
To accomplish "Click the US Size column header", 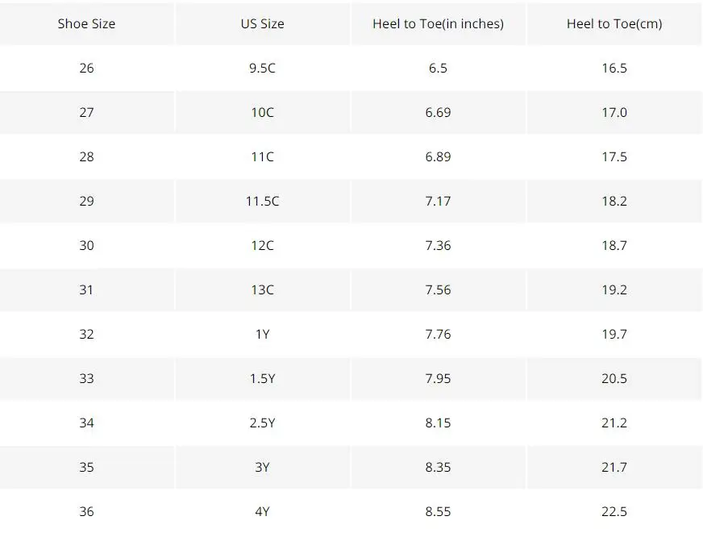I will tap(262, 23).
